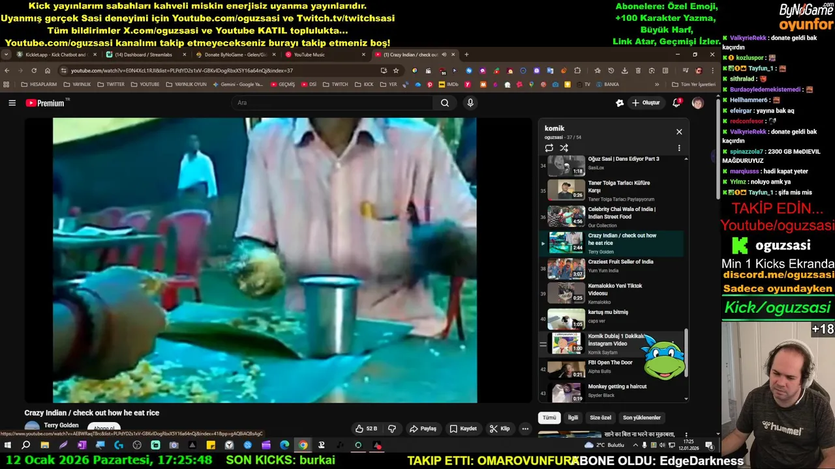The image size is (835, 469).
Task: Open the TWITCH bookmarks folder
Action: [x=335, y=85]
